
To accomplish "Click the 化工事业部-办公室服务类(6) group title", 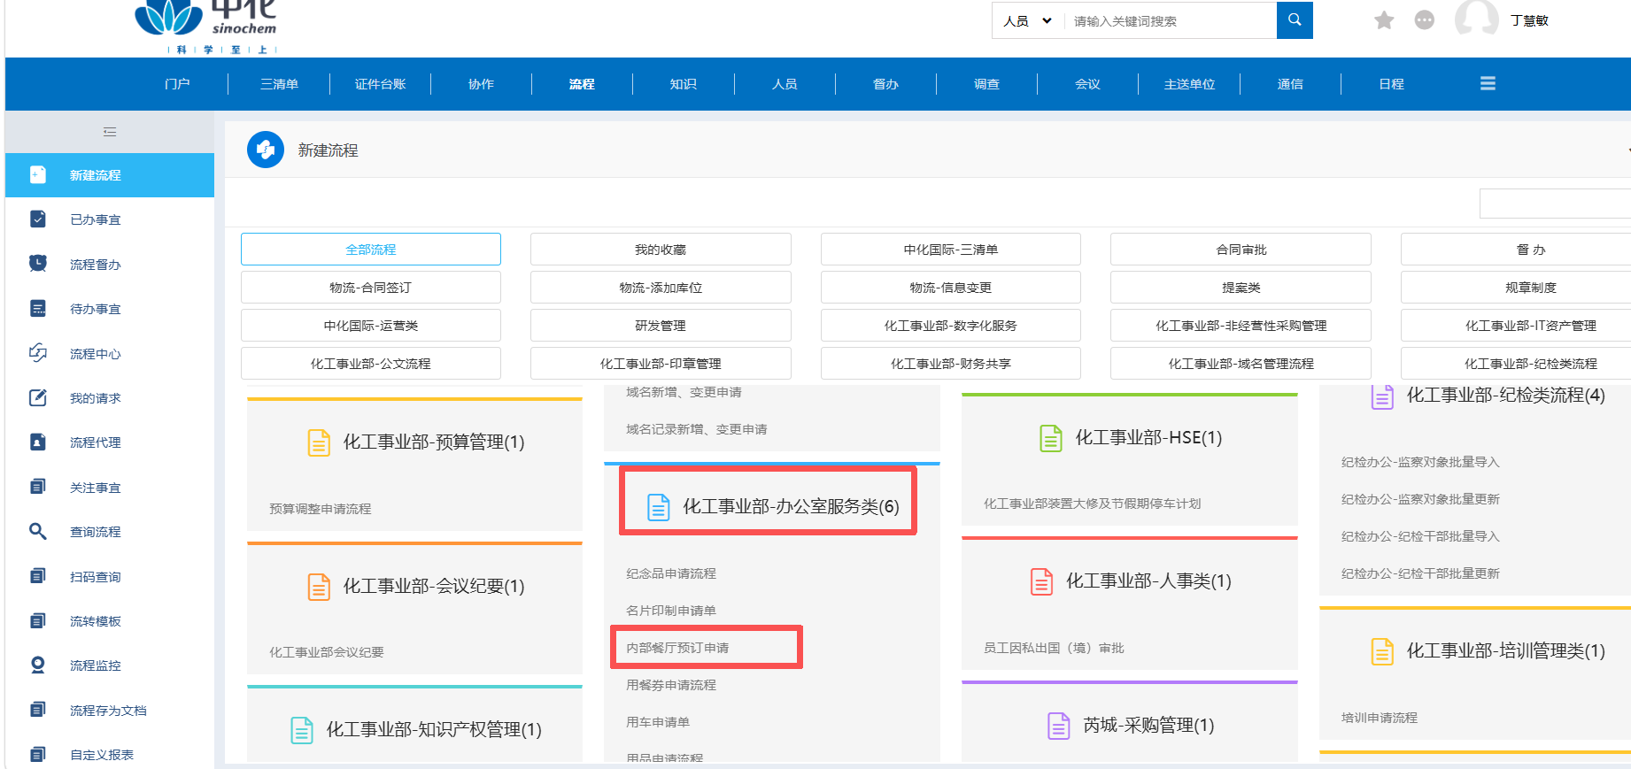I will pyautogui.click(x=791, y=506).
